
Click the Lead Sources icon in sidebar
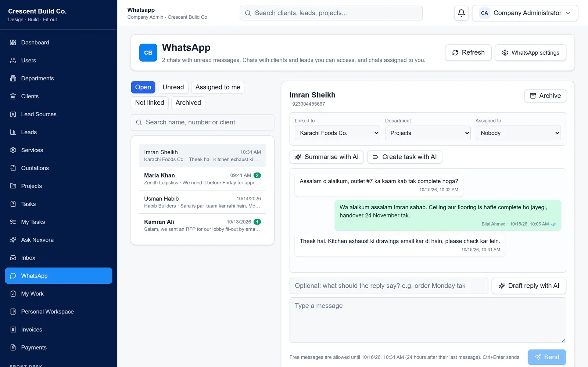point(13,115)
